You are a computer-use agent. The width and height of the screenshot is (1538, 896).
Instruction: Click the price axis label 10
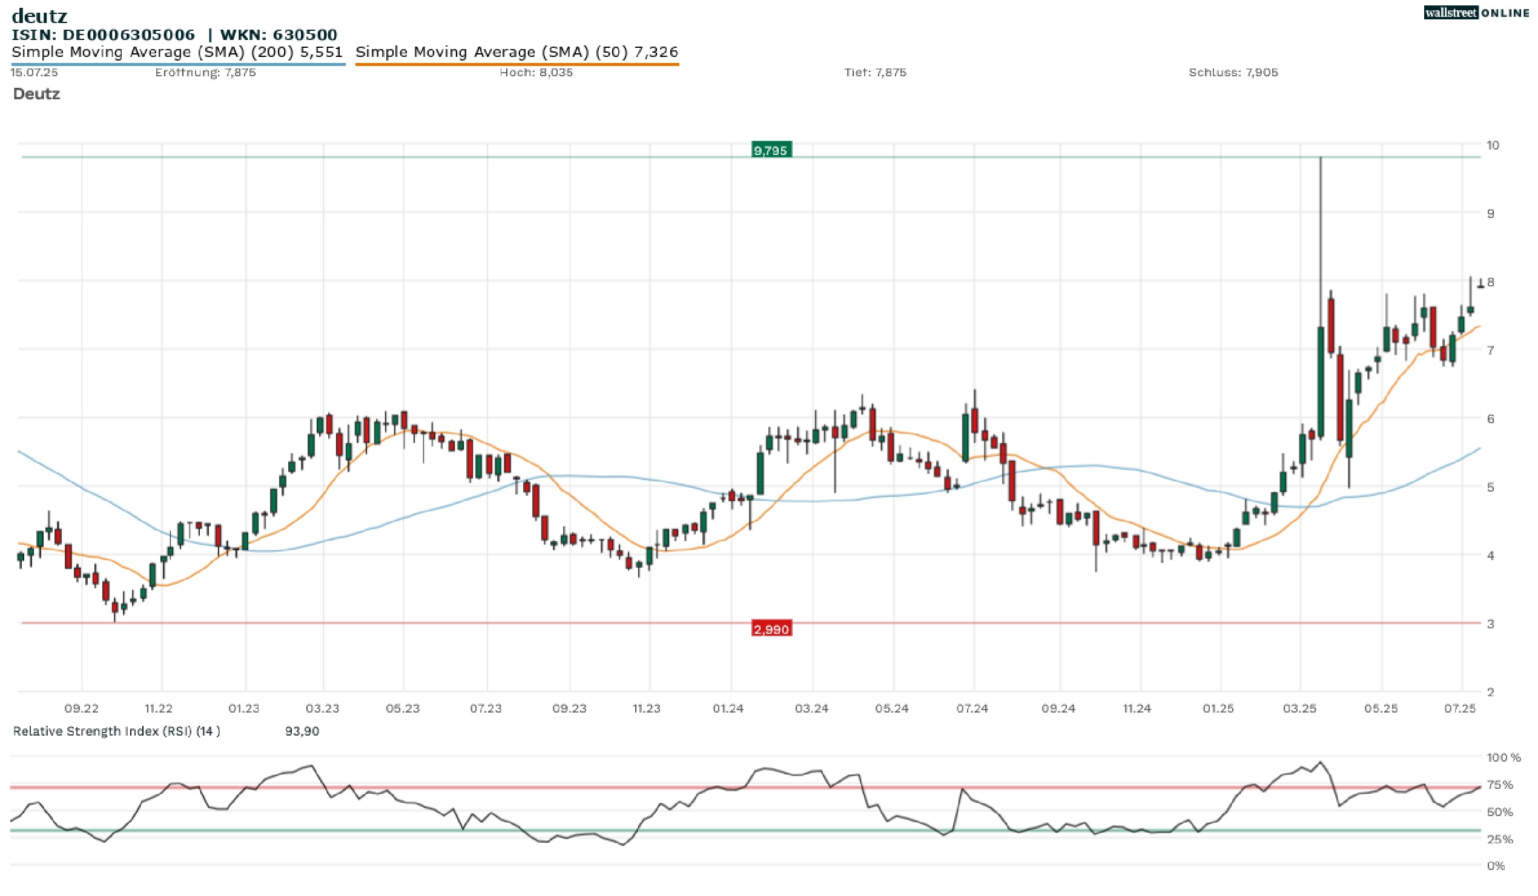[1493, 145]
